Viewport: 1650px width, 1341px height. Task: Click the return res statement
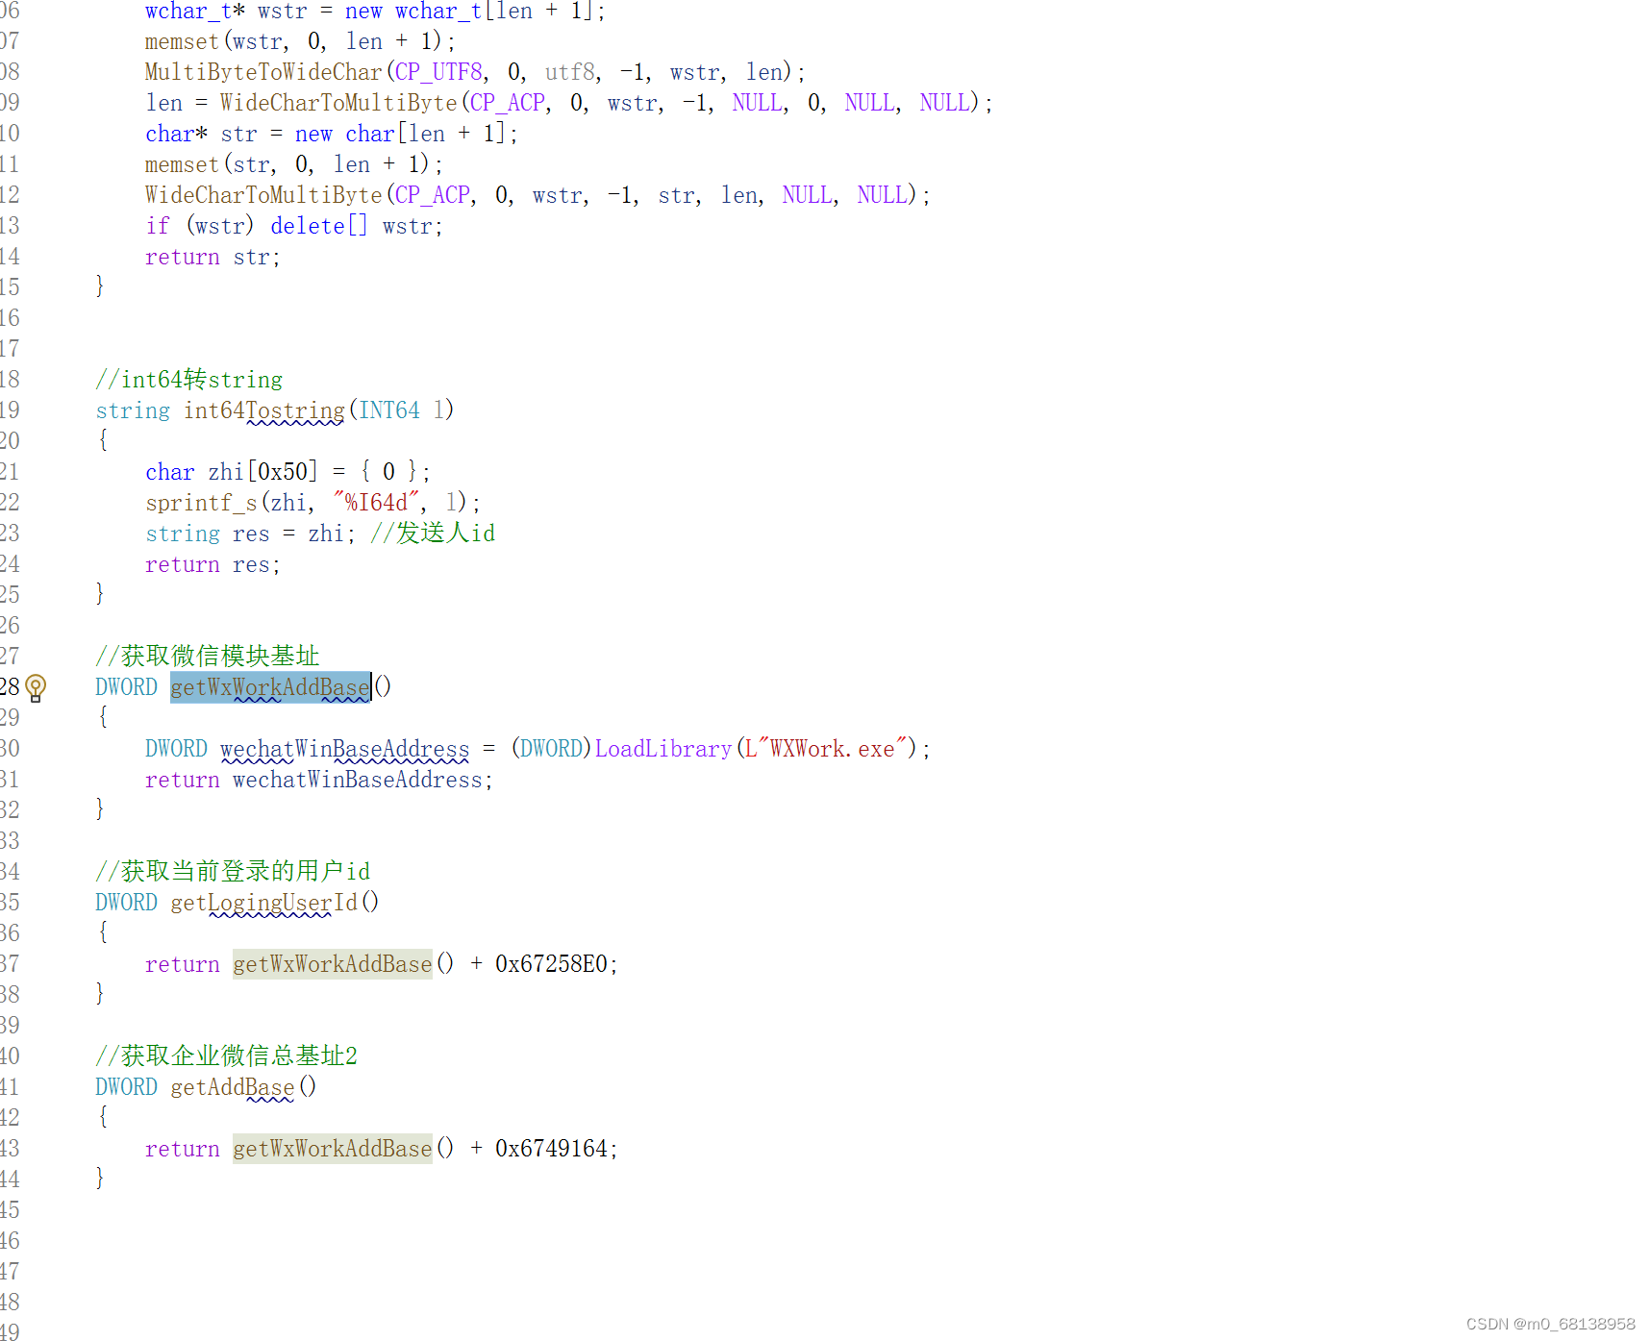[212, 564]
